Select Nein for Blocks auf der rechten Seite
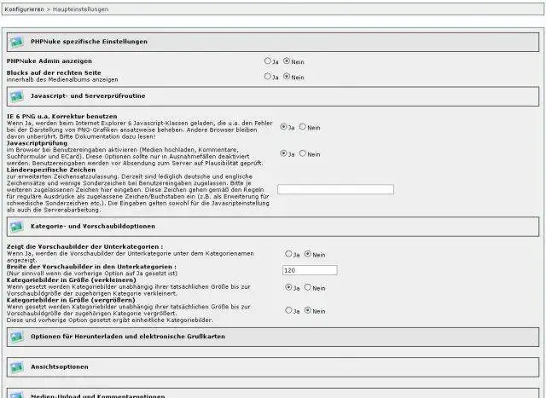This screenshot has height=398, width=546. pyautogui.click(x=287, y=76)
